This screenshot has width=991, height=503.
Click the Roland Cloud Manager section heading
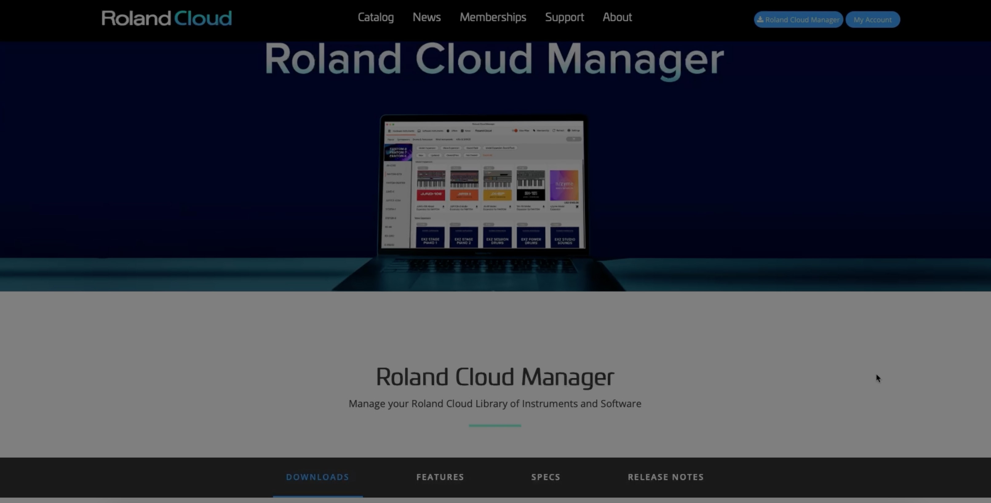[x=495, y=377]
